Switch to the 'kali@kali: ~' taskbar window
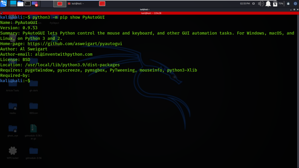This screenshot has width=299, height=168. pyautogui.click(x=76, y=4)
